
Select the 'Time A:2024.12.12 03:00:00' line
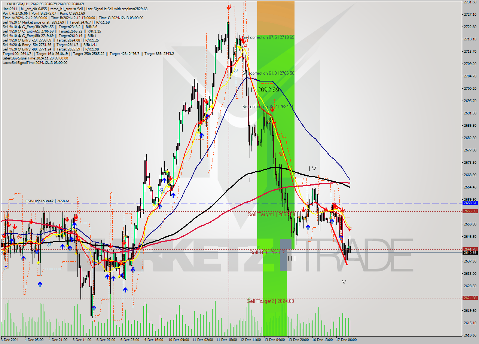pyautogui.click(x=73, y=18)
